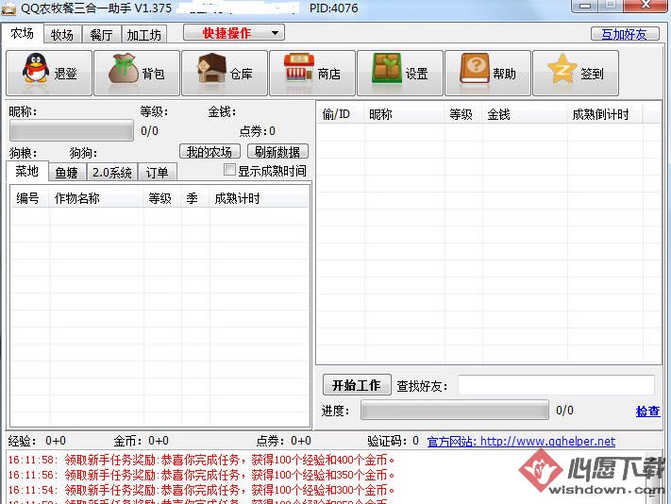
Task: Enable 显示成熟时间 checkbox
Action: (x=229, y=170)
